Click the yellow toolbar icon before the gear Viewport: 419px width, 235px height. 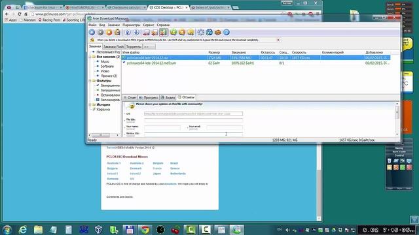point(191,32)
